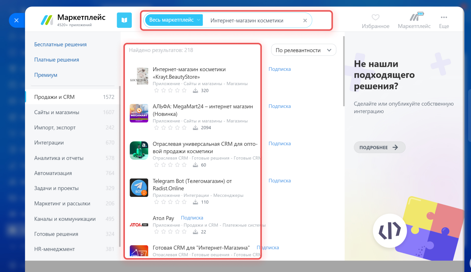Click the Атол Pay rating stars
The height and width of the screenshot is (272, 471).
170,232
